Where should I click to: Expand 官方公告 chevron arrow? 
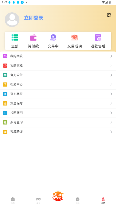point(111,75)
